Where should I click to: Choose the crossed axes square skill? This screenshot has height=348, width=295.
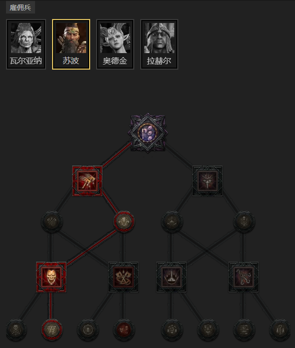point(123,277)
